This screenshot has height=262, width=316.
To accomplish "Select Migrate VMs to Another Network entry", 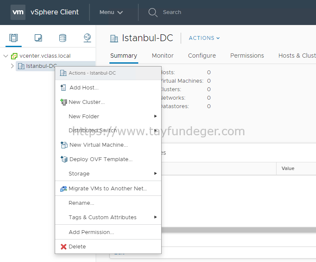I will coord(108,189).
